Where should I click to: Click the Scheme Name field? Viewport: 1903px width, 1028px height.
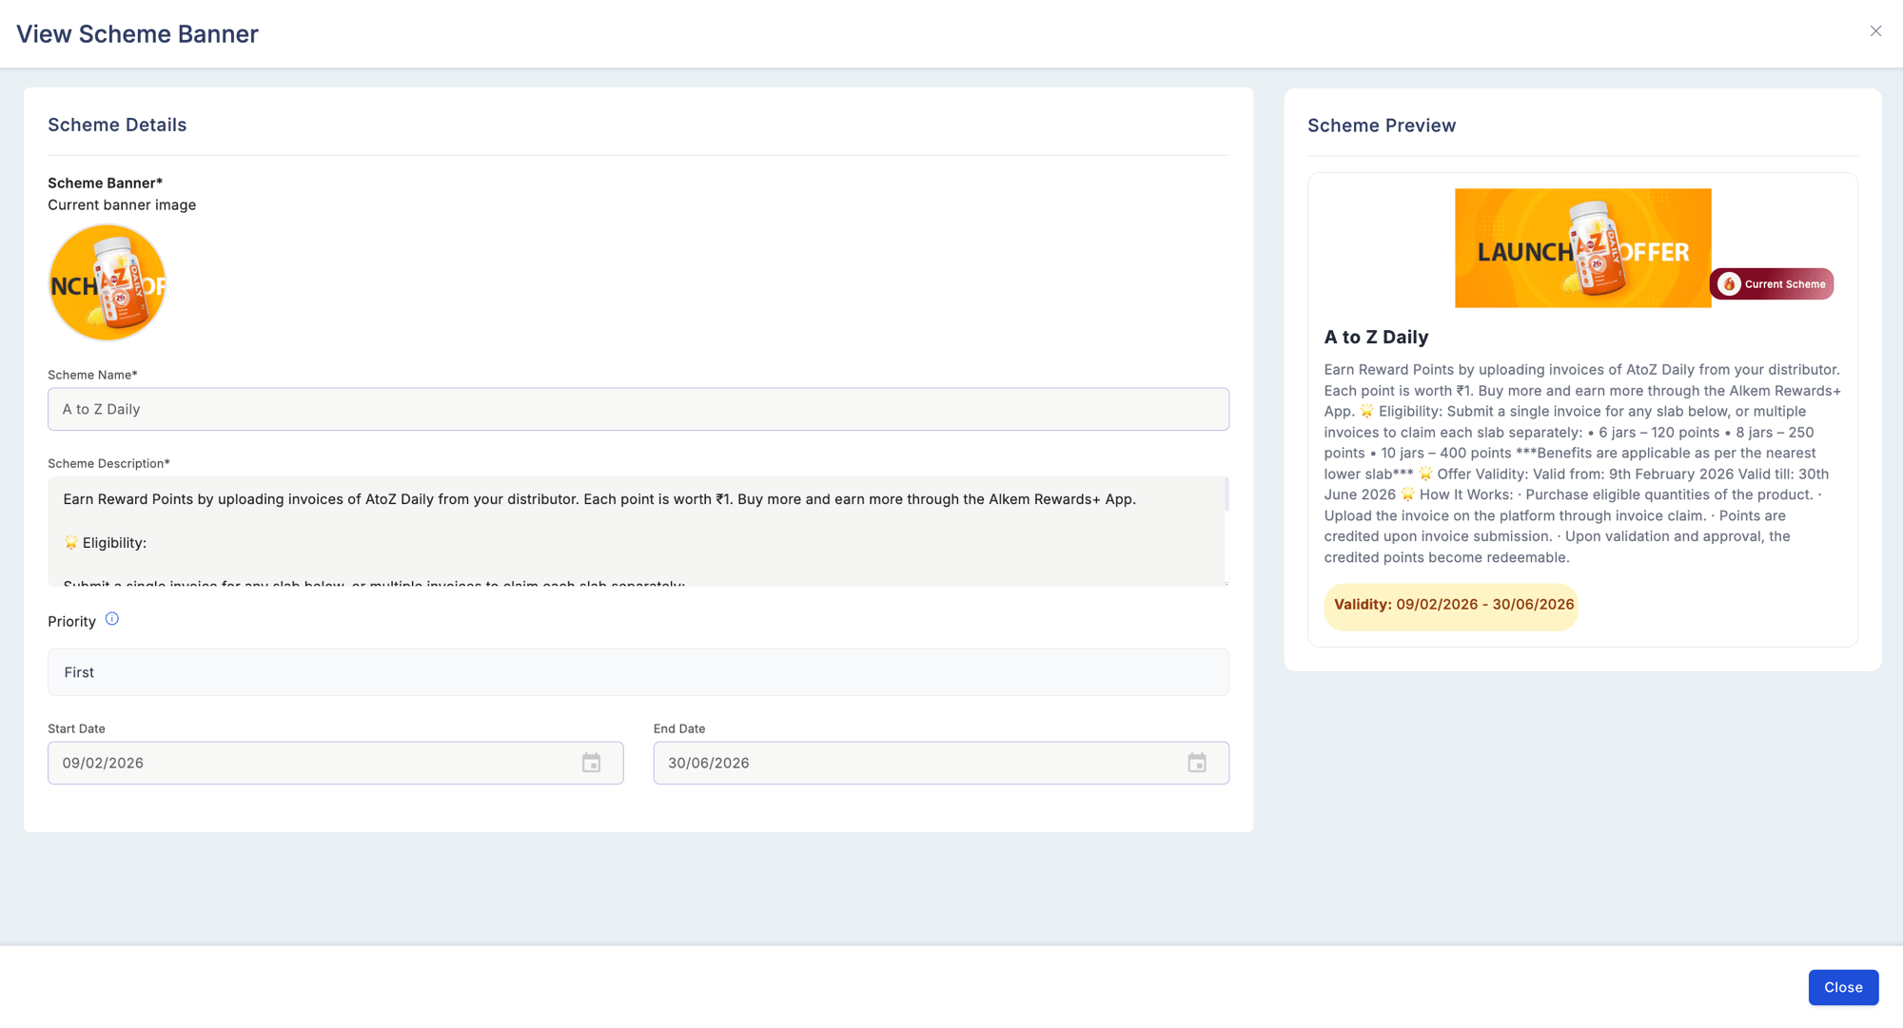tap(638, 409)
